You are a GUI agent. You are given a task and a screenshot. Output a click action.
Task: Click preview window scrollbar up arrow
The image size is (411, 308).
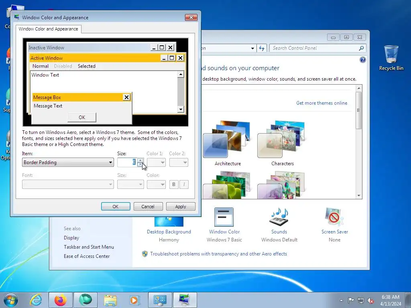coord(181,74)
